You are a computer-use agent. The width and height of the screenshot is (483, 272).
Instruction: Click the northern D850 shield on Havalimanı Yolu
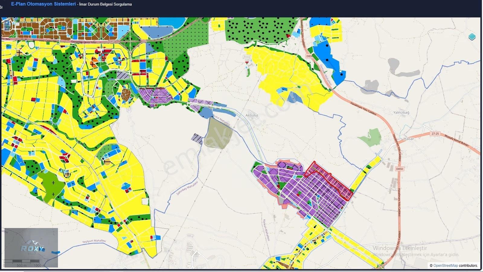pos(309,56)
